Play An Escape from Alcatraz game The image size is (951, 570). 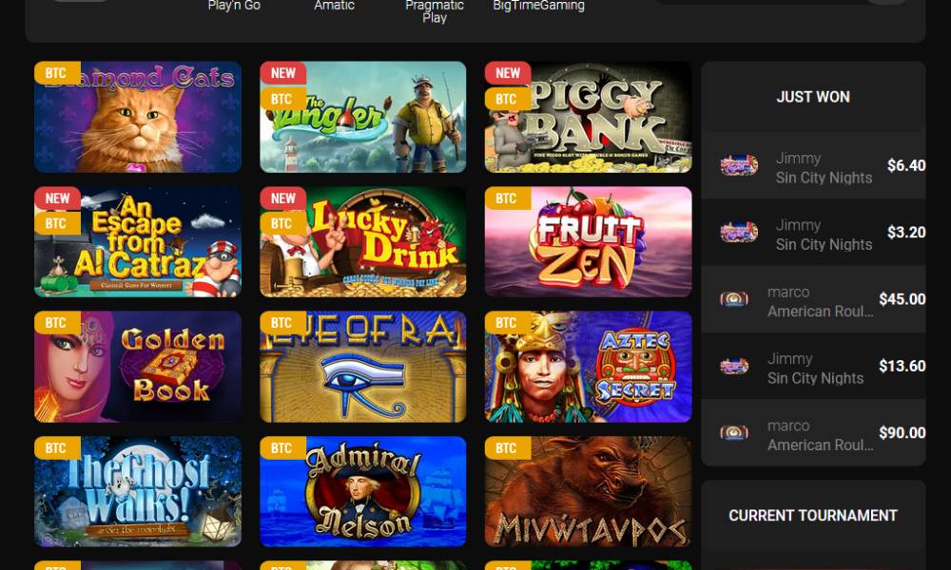138,241
